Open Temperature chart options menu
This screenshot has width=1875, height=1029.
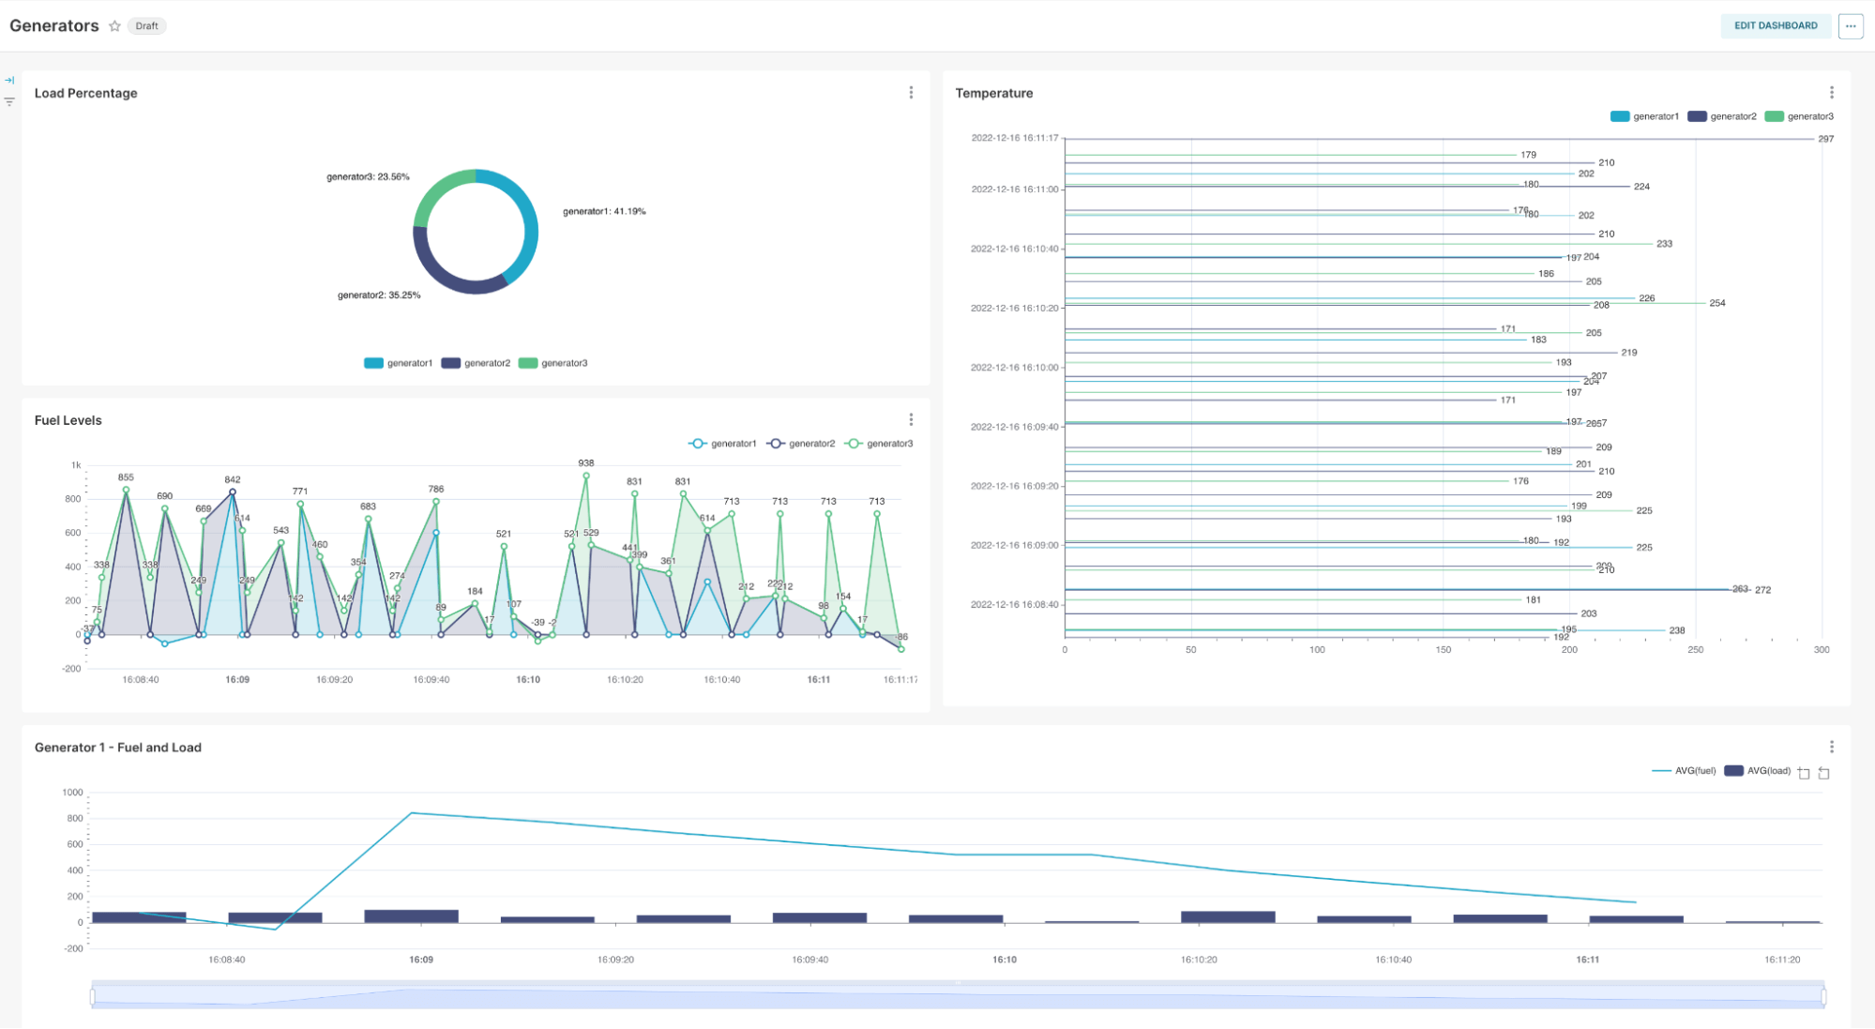point(1831,93)
